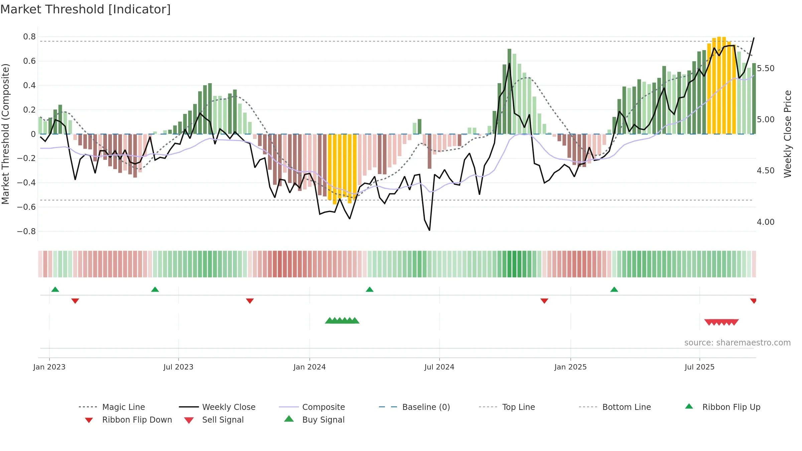The image size is (802, 451).
Task: Click the −0.8 left axis tick label
Action: [26, 232]
